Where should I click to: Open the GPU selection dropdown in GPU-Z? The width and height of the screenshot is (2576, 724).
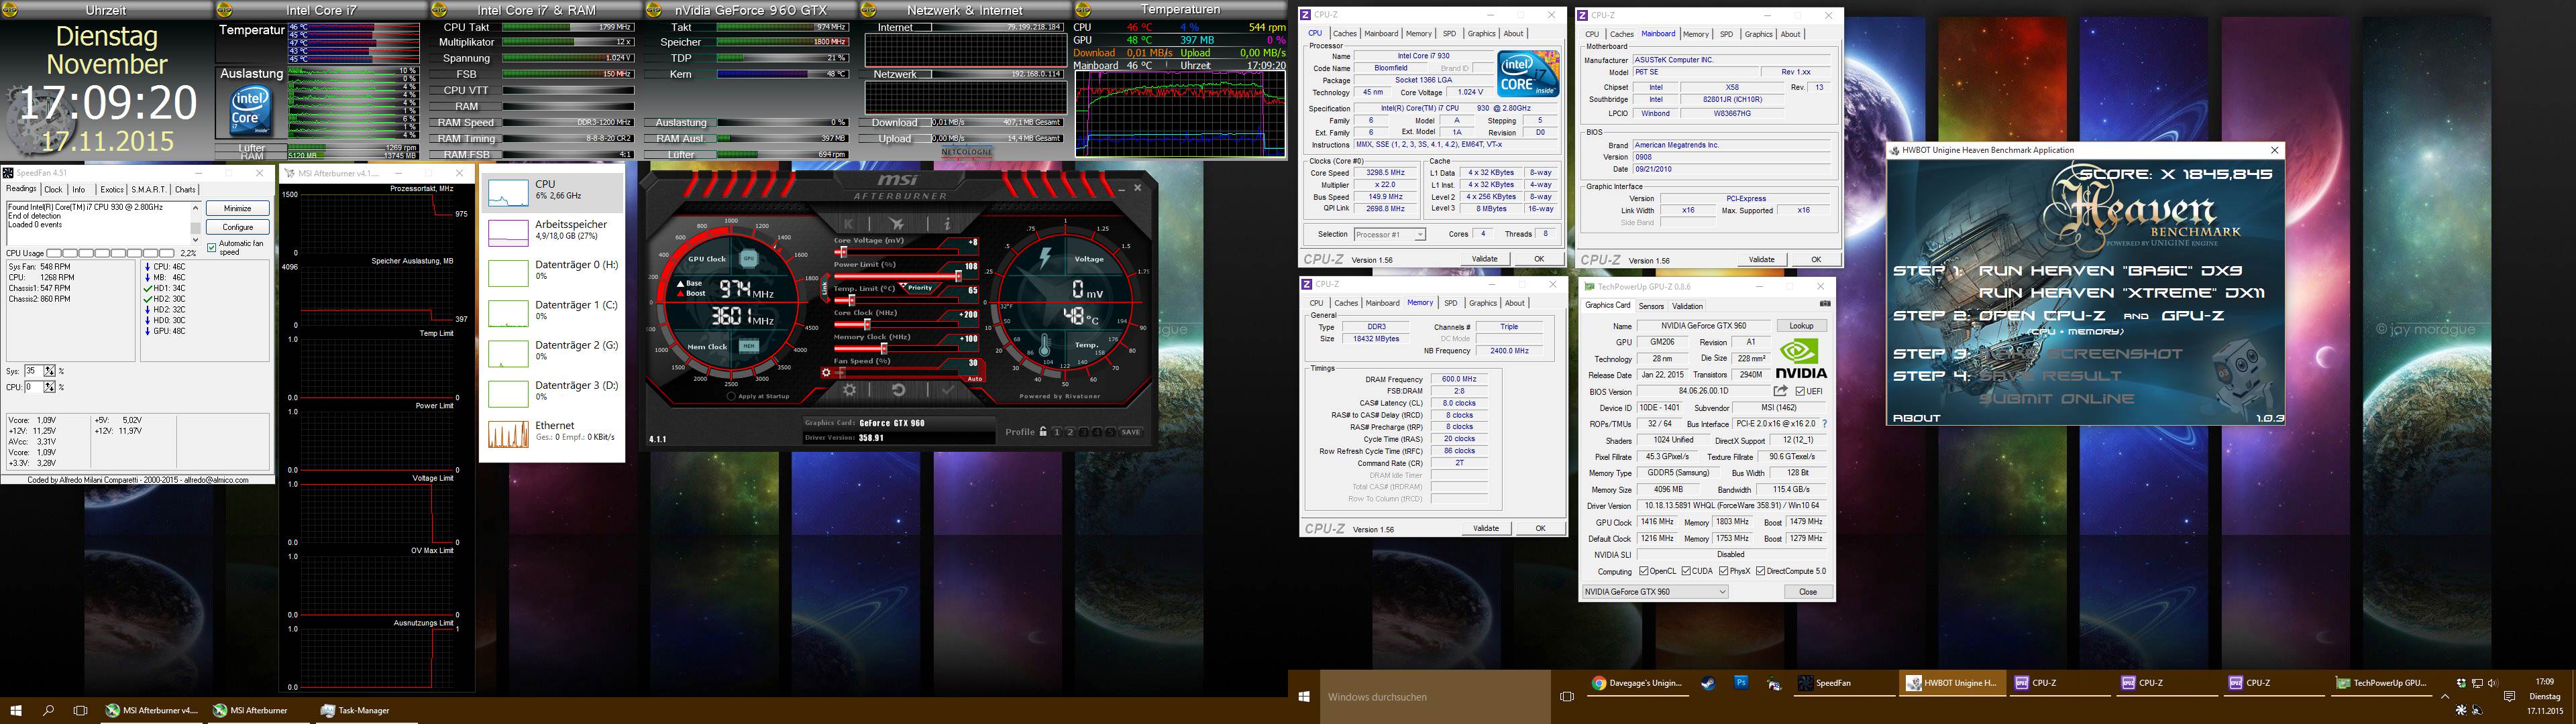coord(1655,591)
